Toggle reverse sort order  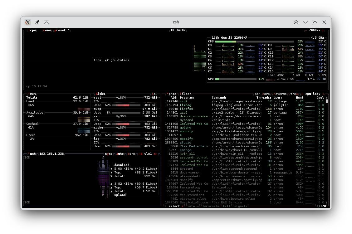[280, 94]
